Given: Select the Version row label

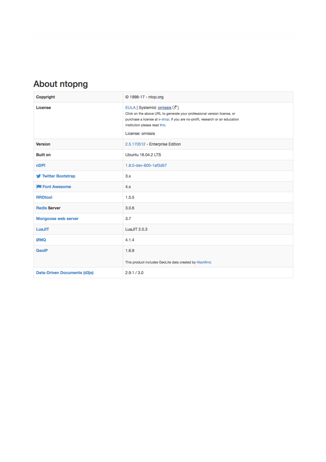Looking at the screenshot, I should 43,144.
